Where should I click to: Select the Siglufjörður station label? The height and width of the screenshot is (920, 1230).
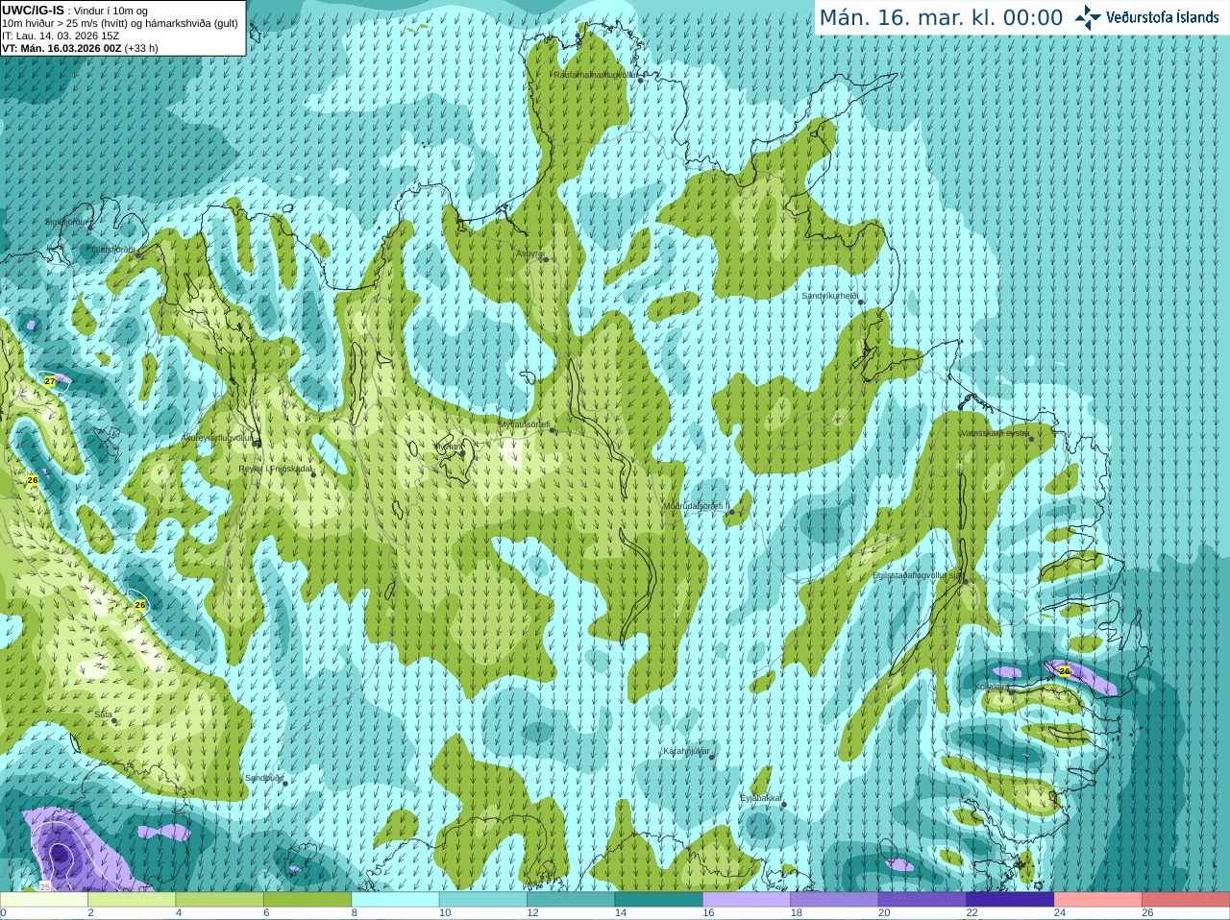68,222
